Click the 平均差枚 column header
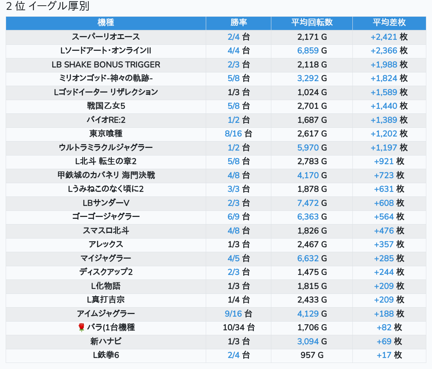This screenshot has width=432, height=369. click(389, 23)
